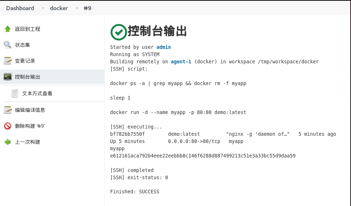
Task: Click the red prohibited delete-build icon
Action: tap(8, 126)
